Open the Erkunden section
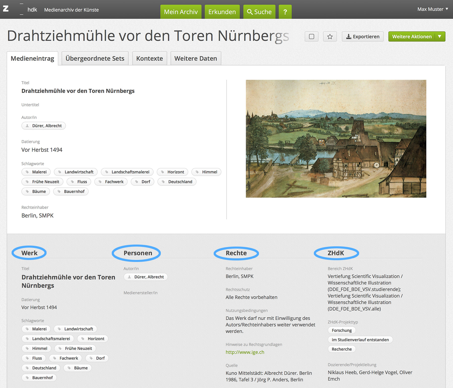 (222, 12)
